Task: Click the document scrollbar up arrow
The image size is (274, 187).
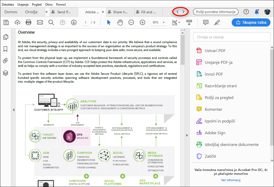Action: (182, 33)
